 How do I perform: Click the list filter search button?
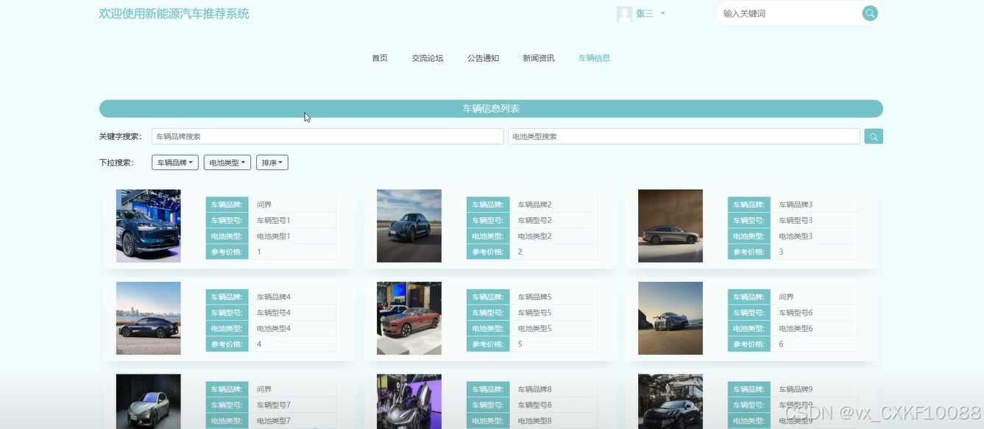click(874, 136)
